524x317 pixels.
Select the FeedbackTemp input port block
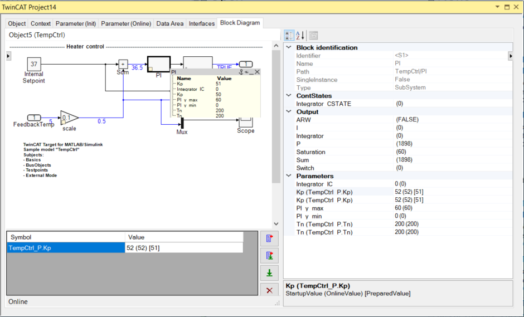[x=34, y=118]
